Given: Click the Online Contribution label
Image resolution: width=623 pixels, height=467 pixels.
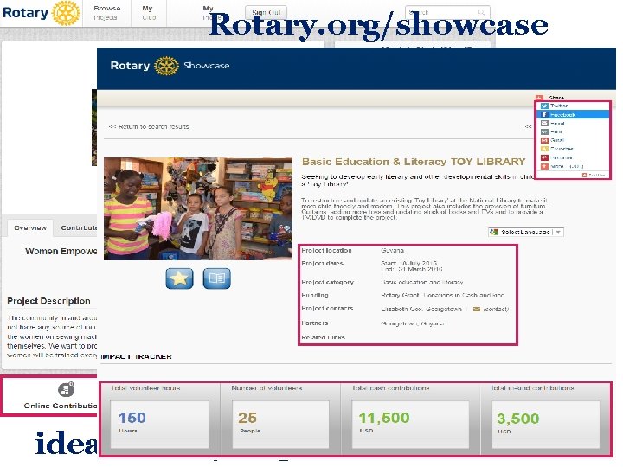Looking at the screenshot, I should click(61, 406).
